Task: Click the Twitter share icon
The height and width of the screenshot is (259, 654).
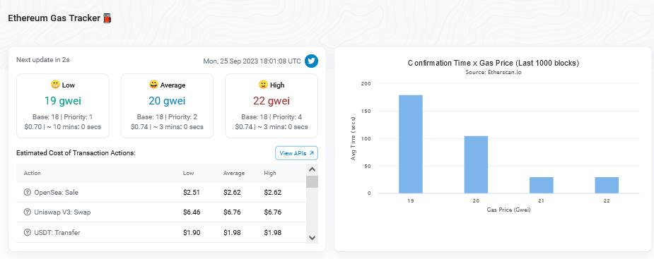Action: pos(311,61)
